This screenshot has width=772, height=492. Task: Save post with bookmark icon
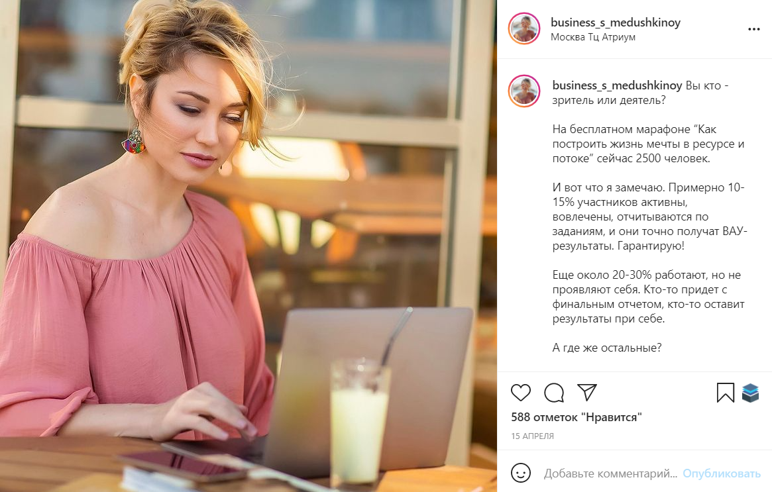point(725,393)
